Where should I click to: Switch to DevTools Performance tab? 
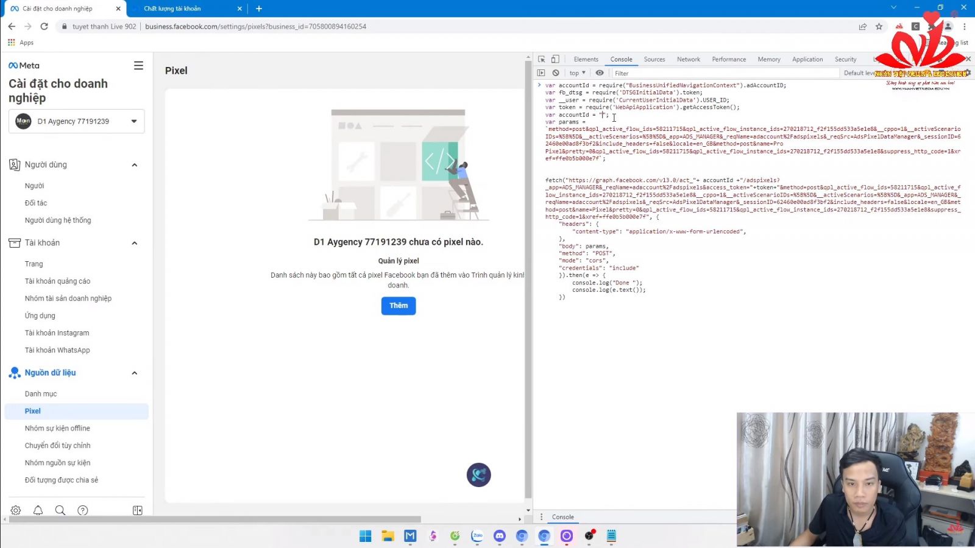(x=729, y=59)
